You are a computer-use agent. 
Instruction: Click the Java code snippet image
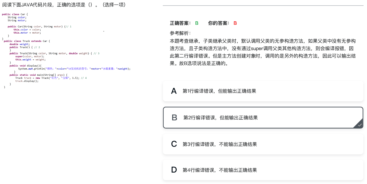pos(66,51)
